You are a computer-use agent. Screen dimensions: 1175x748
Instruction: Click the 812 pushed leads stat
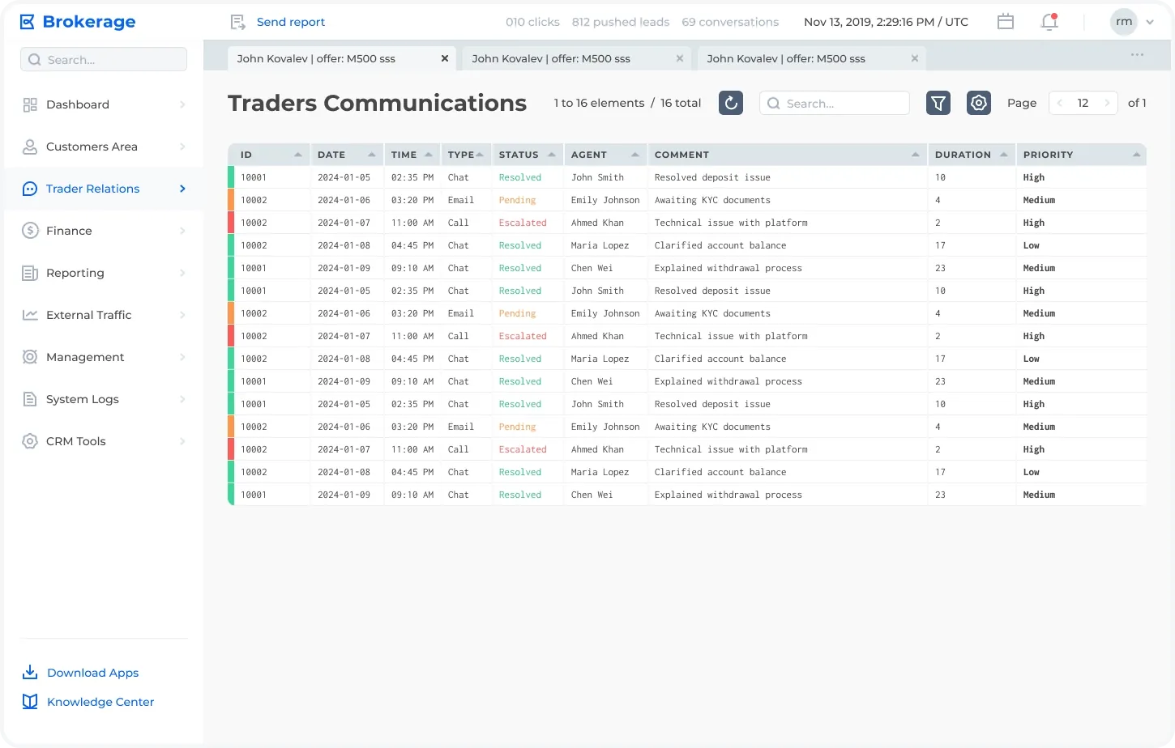pos(621,22)
